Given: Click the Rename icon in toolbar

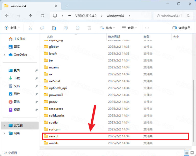Looking at the screenshot, I should pyautogui.click(x=66, y=28).
